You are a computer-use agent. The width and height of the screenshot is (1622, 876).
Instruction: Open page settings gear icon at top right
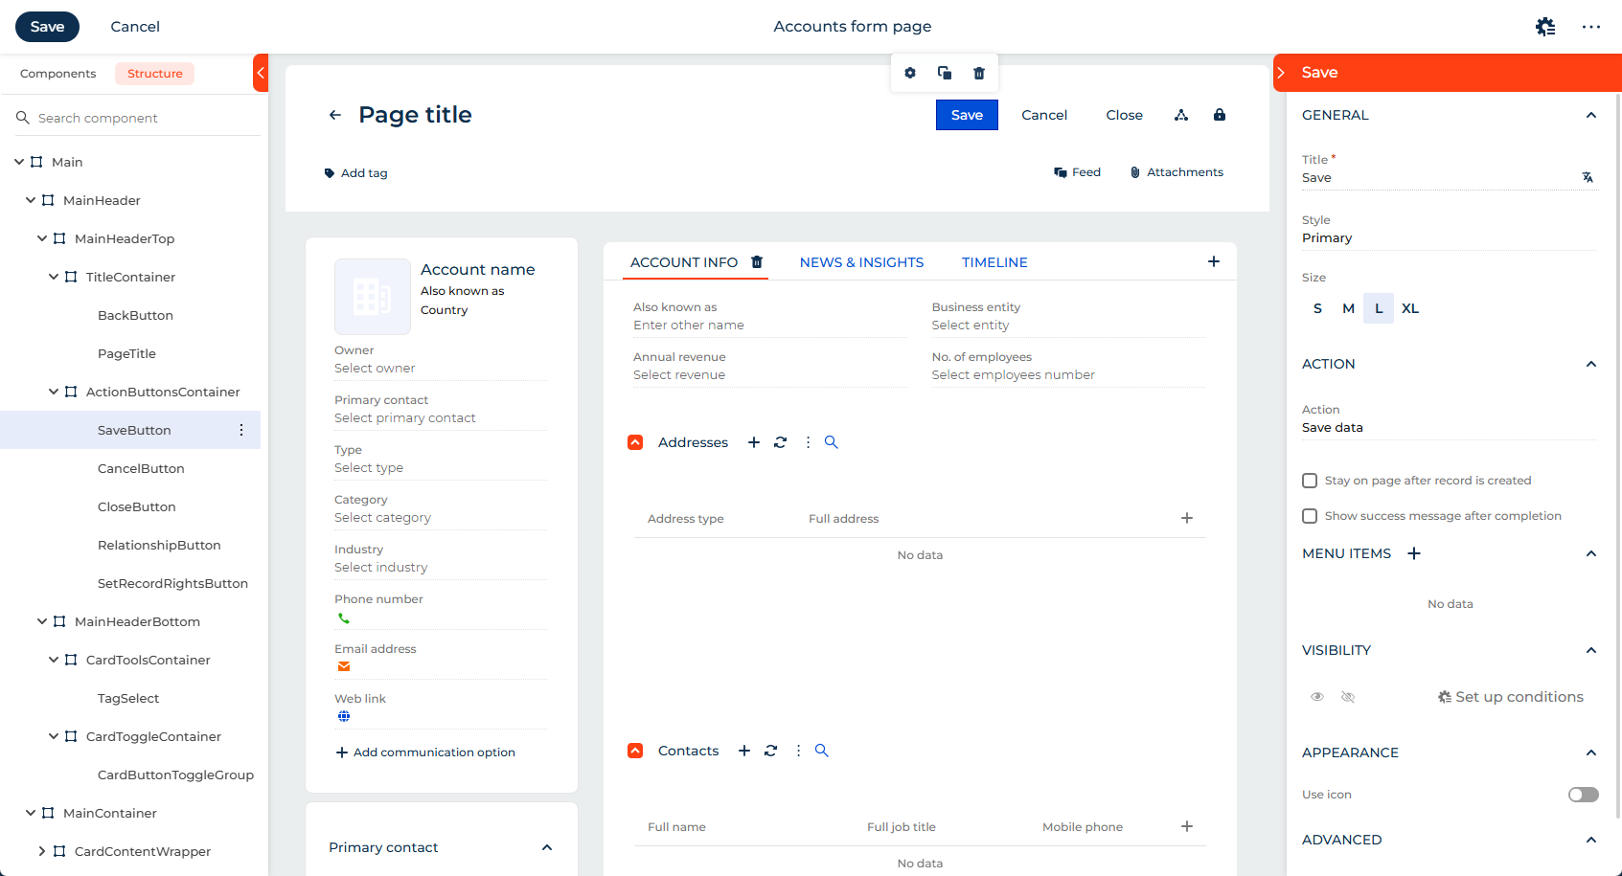(1544, 27)
